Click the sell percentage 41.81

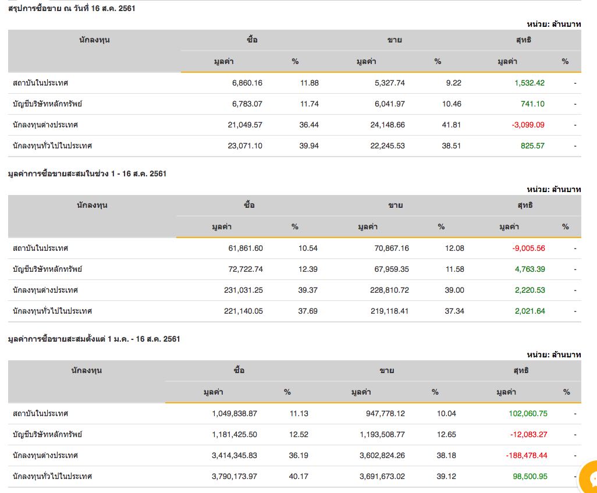point(452,125)
